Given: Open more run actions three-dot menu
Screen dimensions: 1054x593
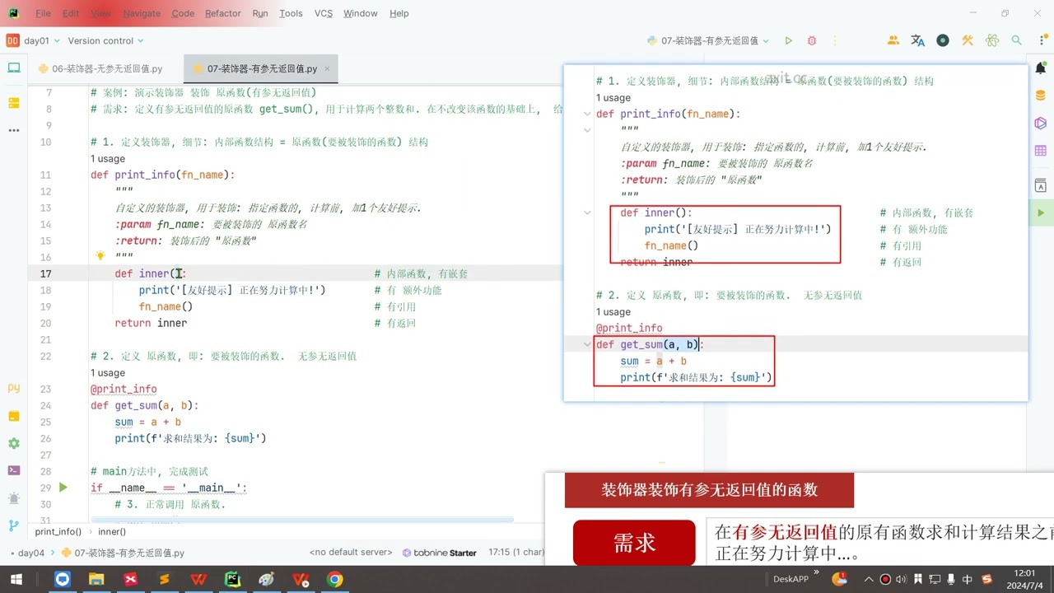Looking at the screenshot, I should pos(837,40).
